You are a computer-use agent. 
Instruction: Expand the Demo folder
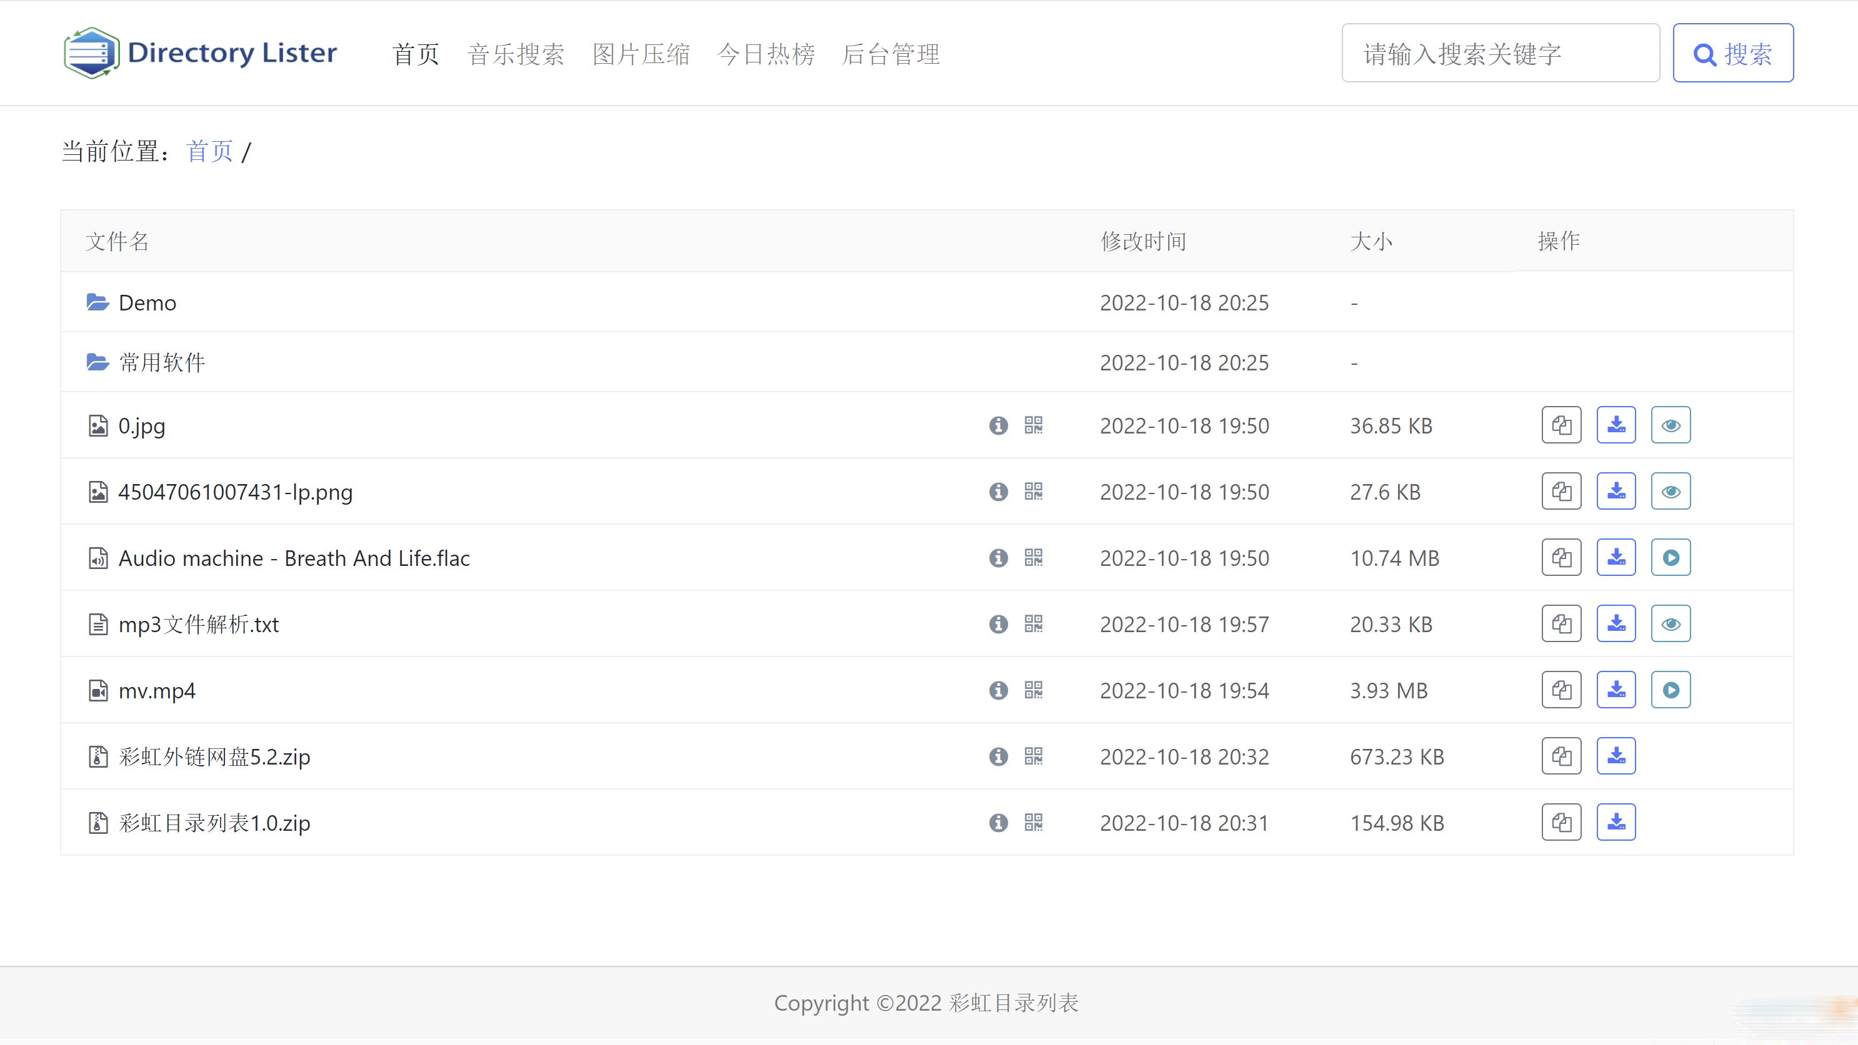pos(148,302)
